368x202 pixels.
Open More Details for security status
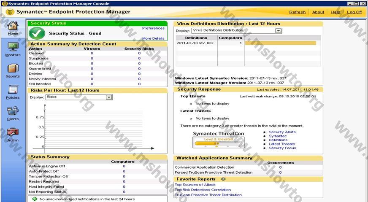coord(153,38)
